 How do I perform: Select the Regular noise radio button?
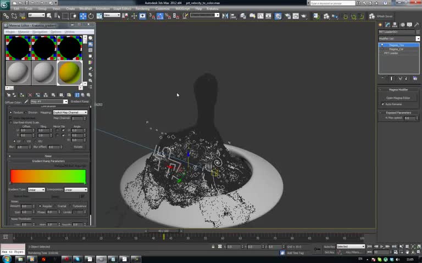(x=39, y=206)
